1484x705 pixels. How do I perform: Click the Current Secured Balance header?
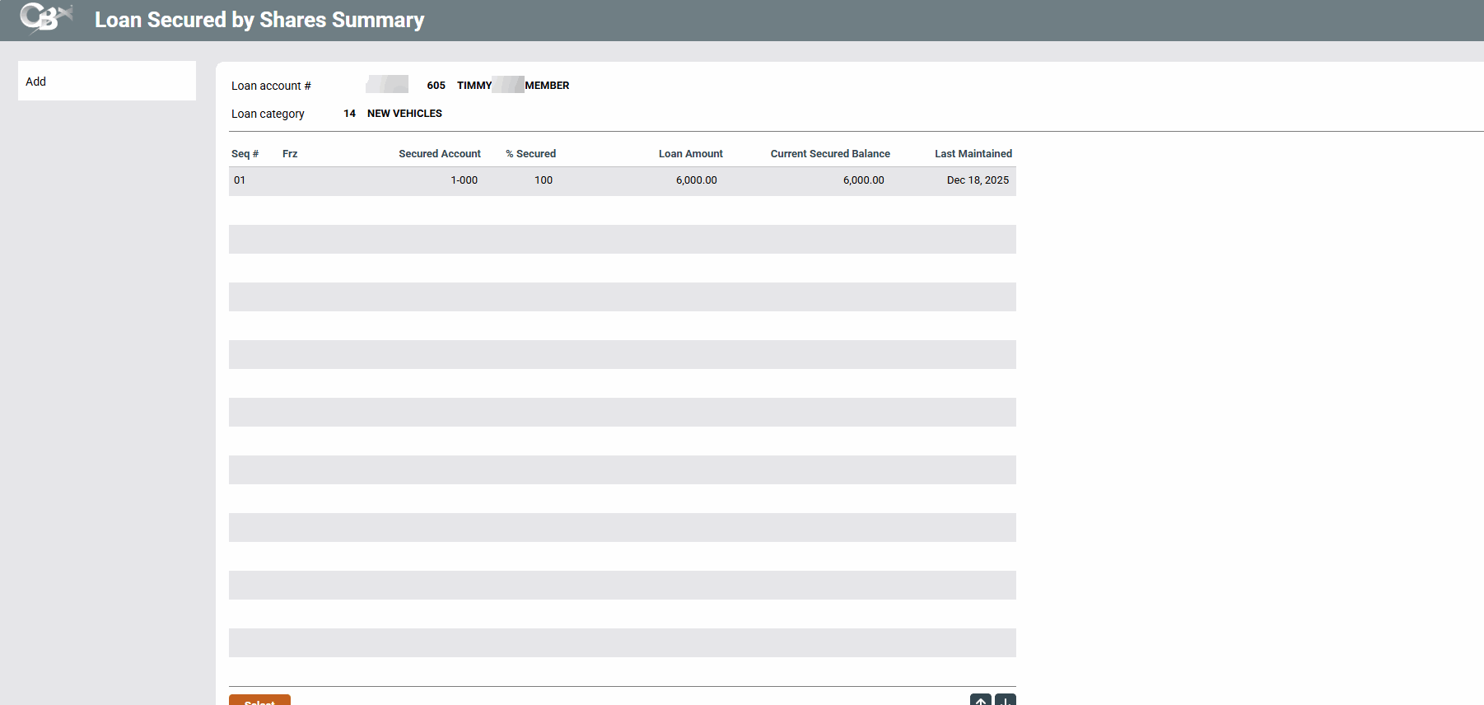(830, 154)
